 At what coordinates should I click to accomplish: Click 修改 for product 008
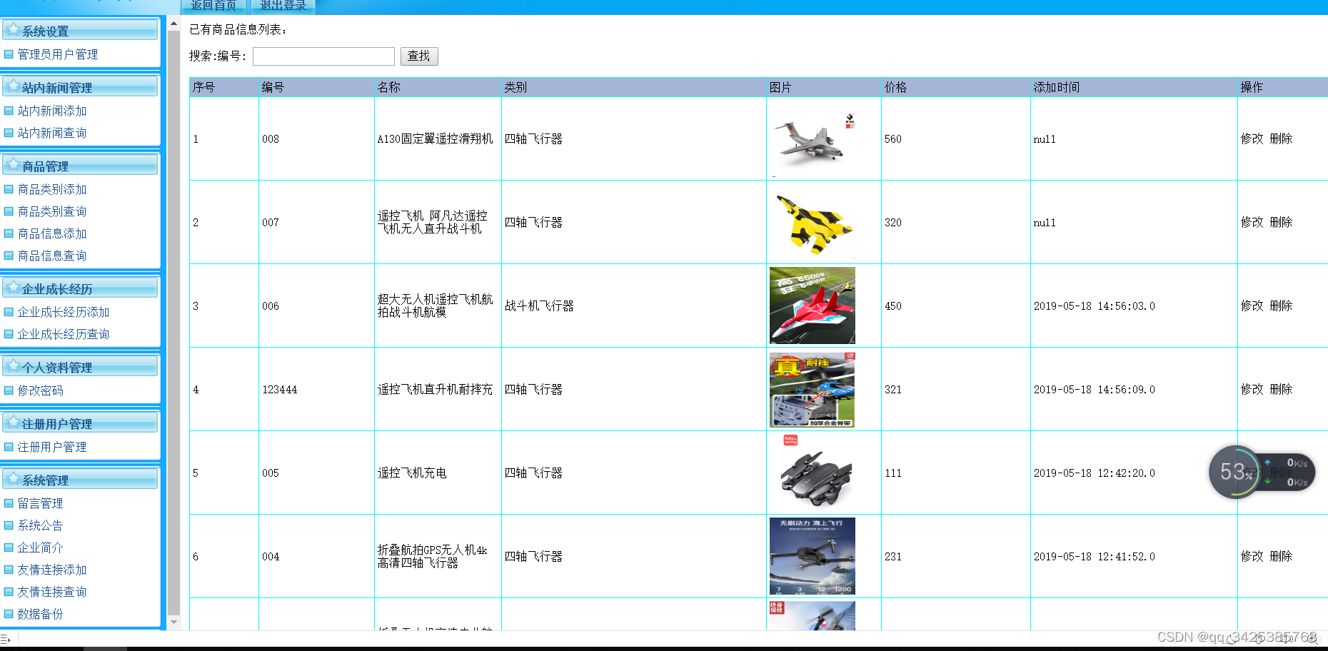click(x=1252, y=138)
